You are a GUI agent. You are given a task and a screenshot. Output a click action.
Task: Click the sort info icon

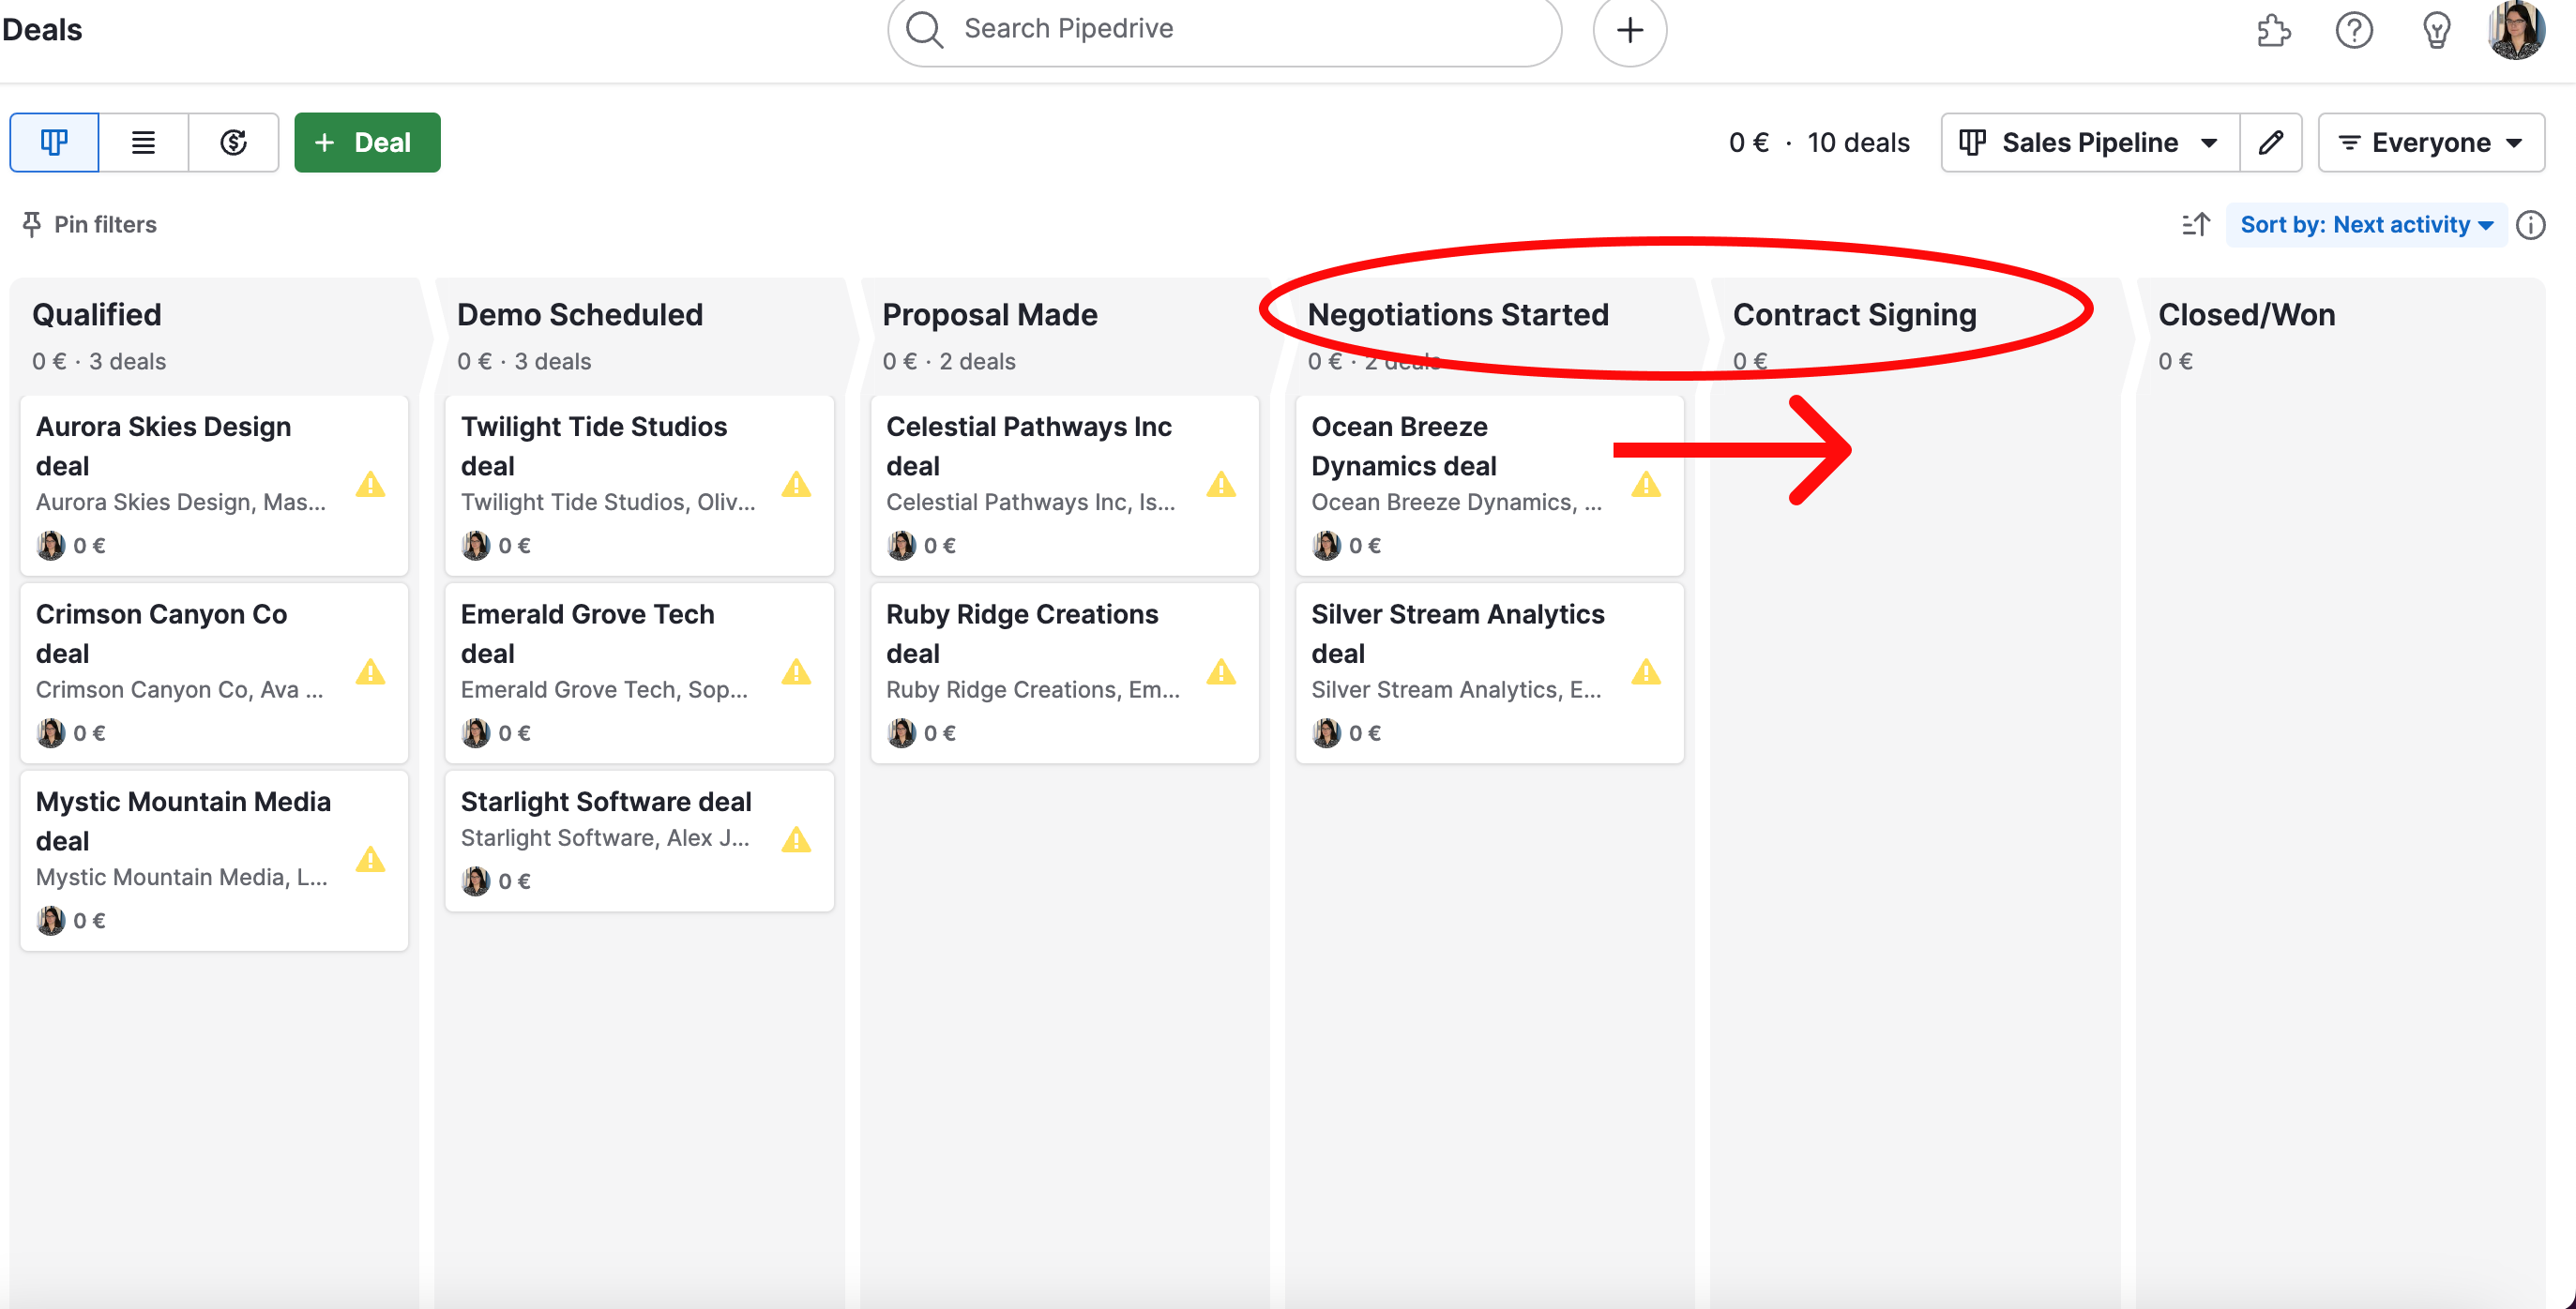coord(2530,225)
